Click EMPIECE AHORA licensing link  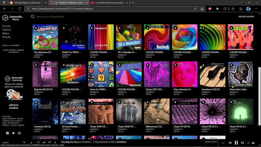point(14,107)
